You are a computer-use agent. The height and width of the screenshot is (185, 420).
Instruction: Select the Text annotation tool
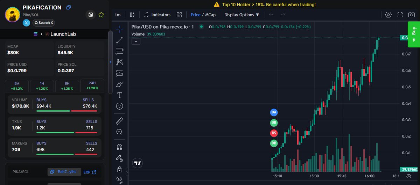[120, 95]
